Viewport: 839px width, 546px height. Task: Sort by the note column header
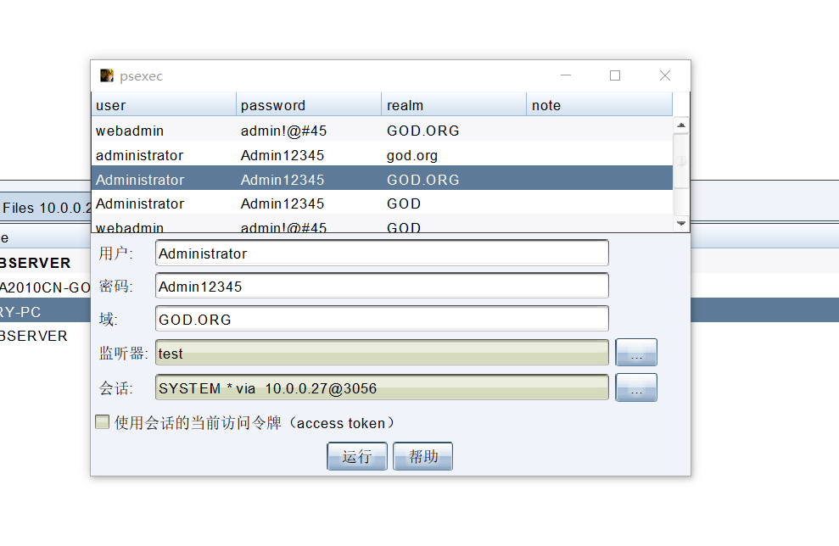[599, 105]
